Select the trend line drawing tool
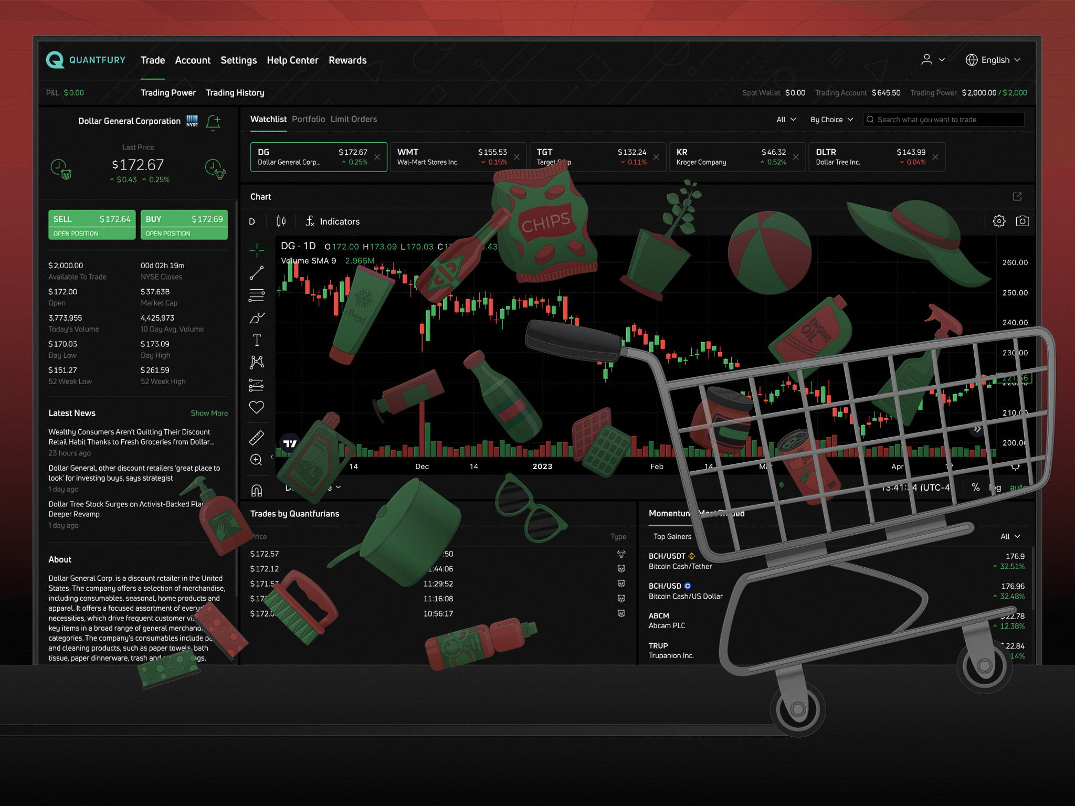The image size is (1075, 806). point(256,273)
